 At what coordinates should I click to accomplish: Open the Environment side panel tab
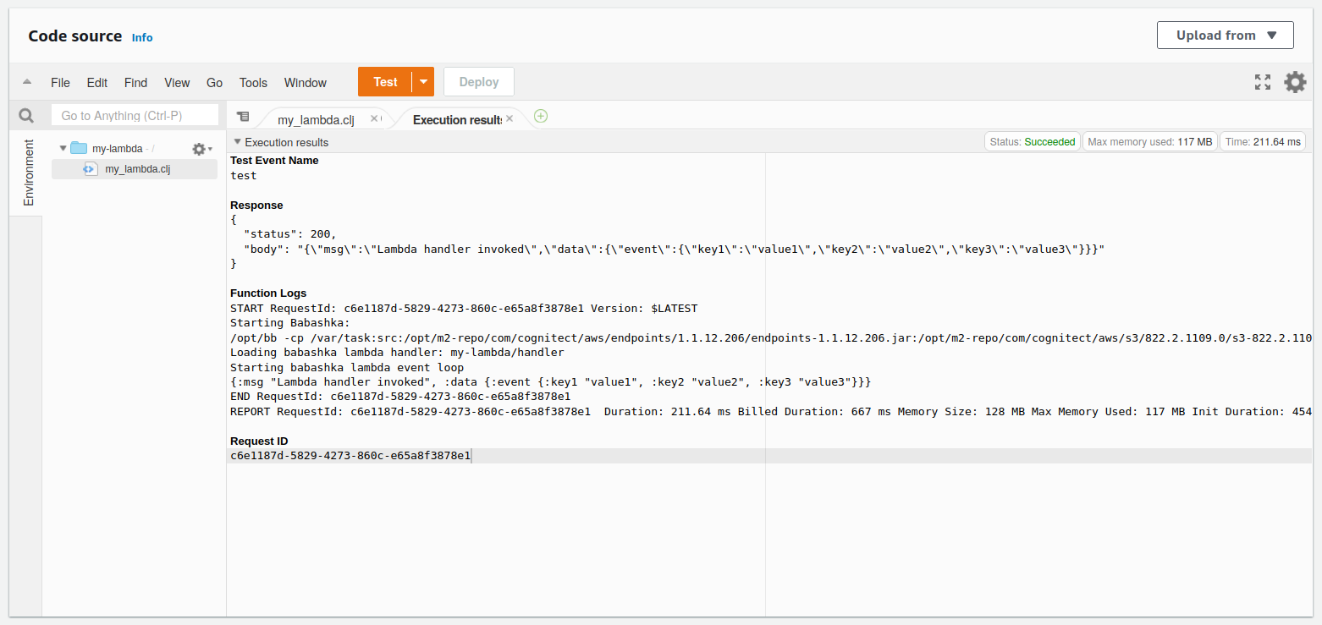(29, 173)
